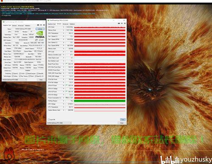Open the hamburger menu in Graphics Card window
Viewport: 212px width, 164px height.
click(44, 25)
